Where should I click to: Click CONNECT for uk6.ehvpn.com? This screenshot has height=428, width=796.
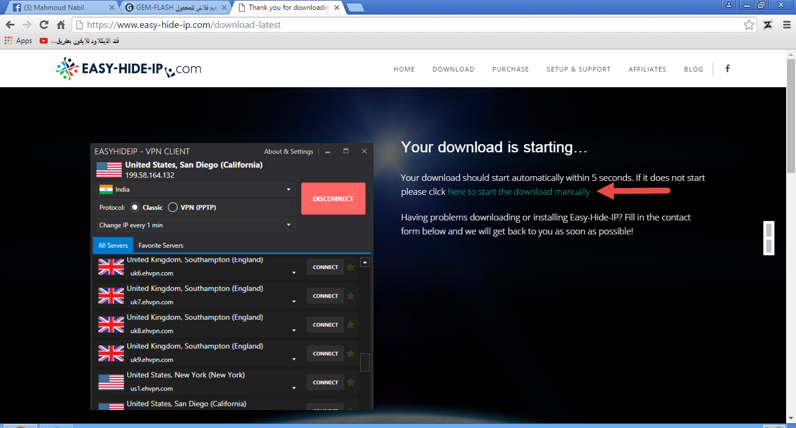[x=325, y=267]
